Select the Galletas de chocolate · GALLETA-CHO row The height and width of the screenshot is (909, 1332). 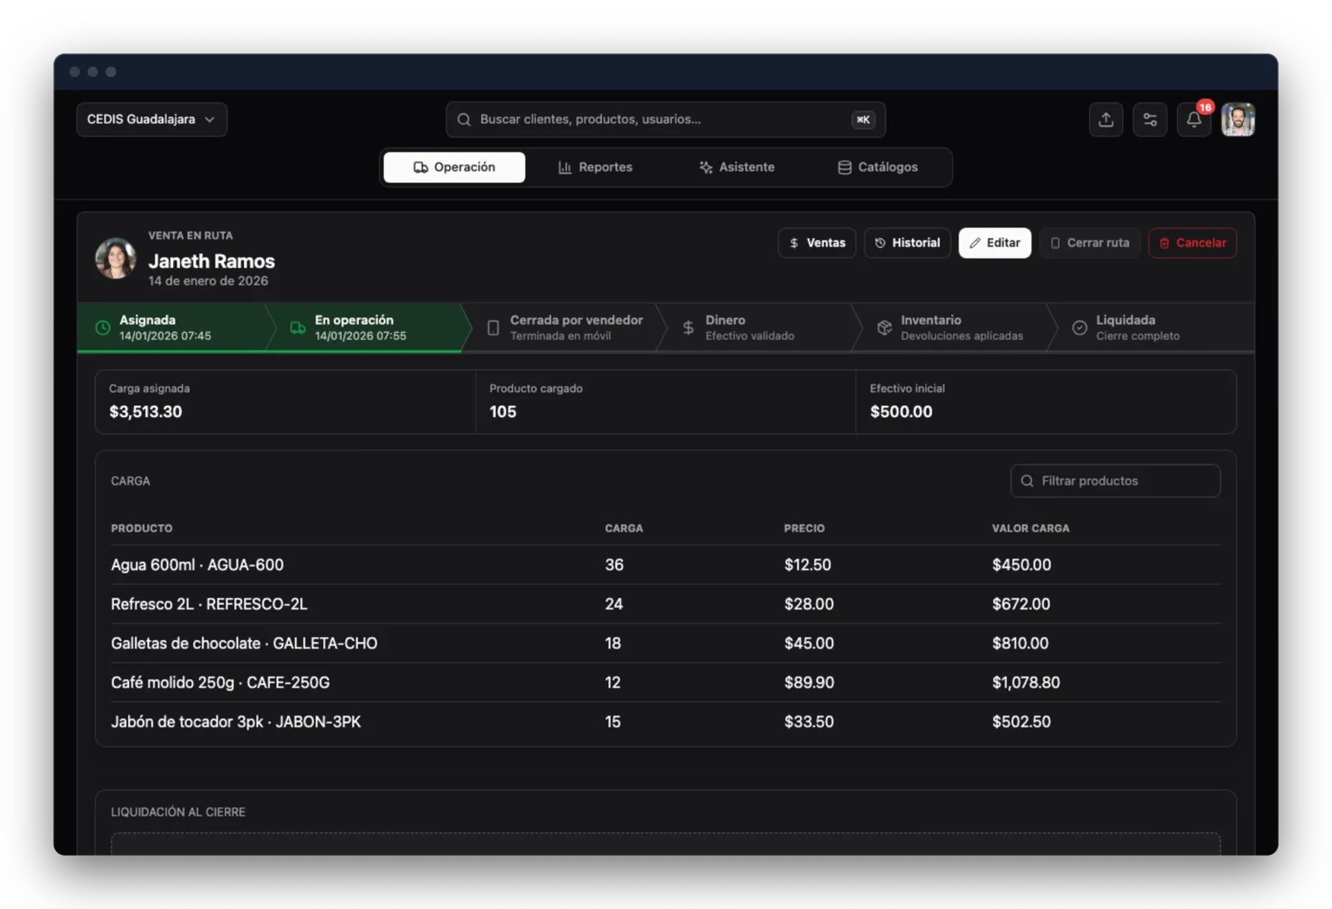[x=665, y=643]
